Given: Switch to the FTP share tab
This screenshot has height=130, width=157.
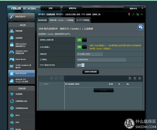Looking at the screenshot, I should coord(83,20).
